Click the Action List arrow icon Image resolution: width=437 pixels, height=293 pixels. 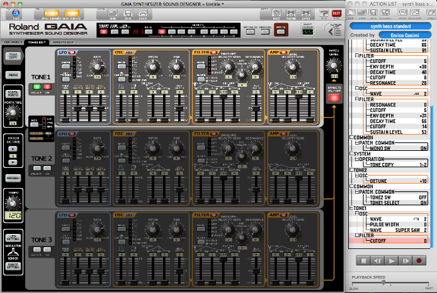click(335, 31)
